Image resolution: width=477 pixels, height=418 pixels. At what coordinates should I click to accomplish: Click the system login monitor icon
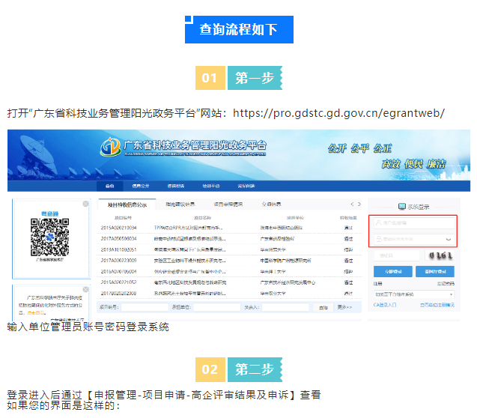(x=402, y=206)
